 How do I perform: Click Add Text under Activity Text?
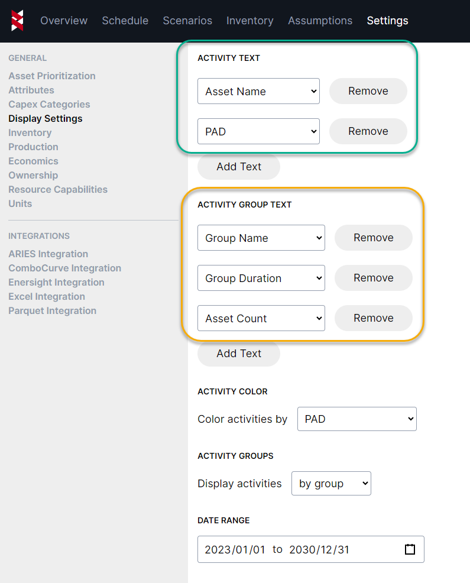pyautogui.click(x=238, y=167)
